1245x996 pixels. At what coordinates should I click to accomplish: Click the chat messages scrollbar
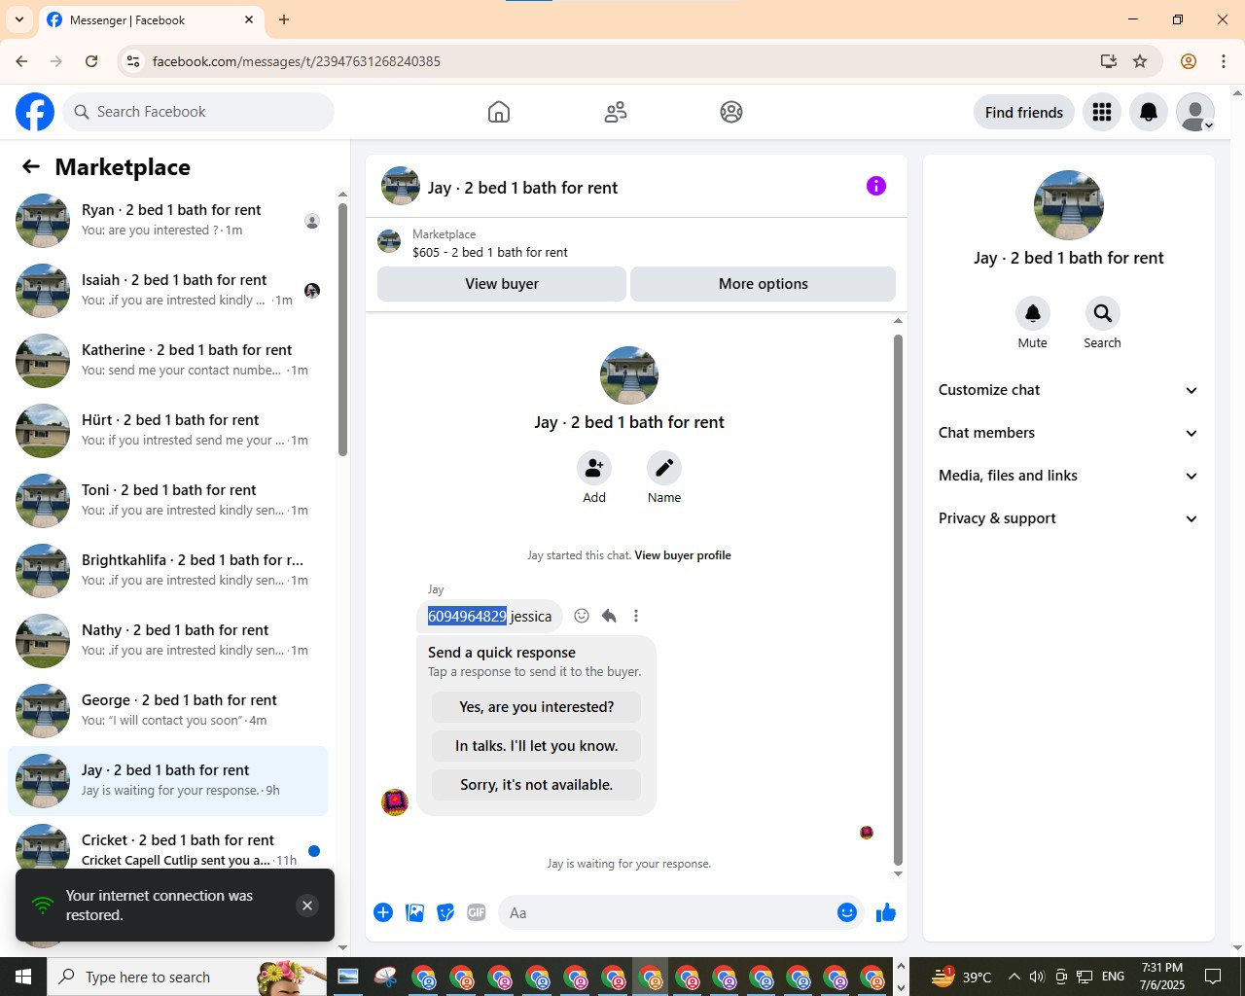click(x=898, y=599)
